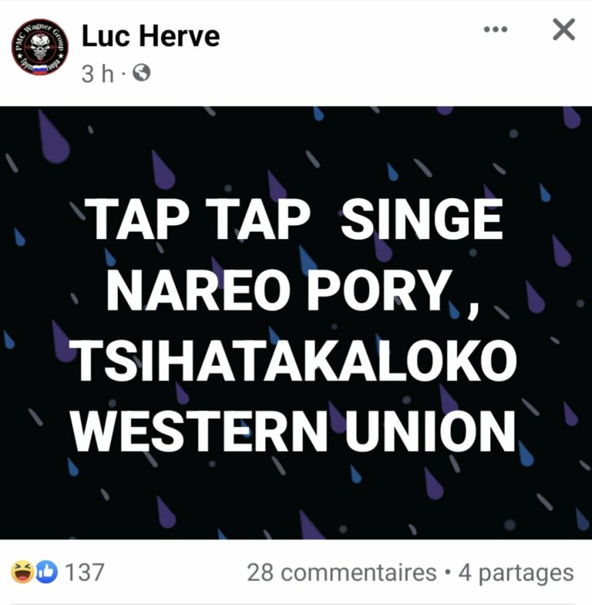The height and width of the screenshot is (605, 592).
Task: Click the word "WESTERN" in the post
Action: coord(200,431)
